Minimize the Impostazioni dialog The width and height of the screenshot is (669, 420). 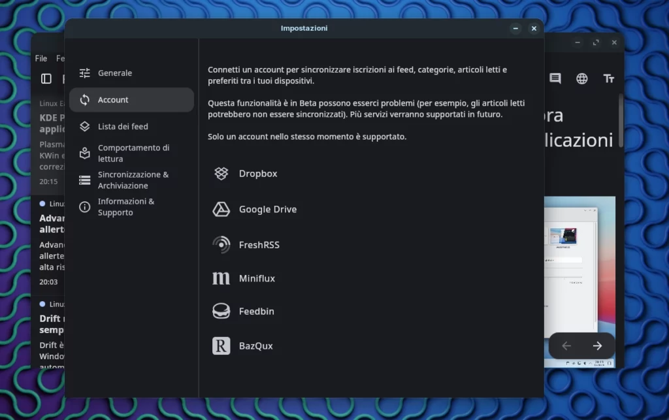[515, 28]
